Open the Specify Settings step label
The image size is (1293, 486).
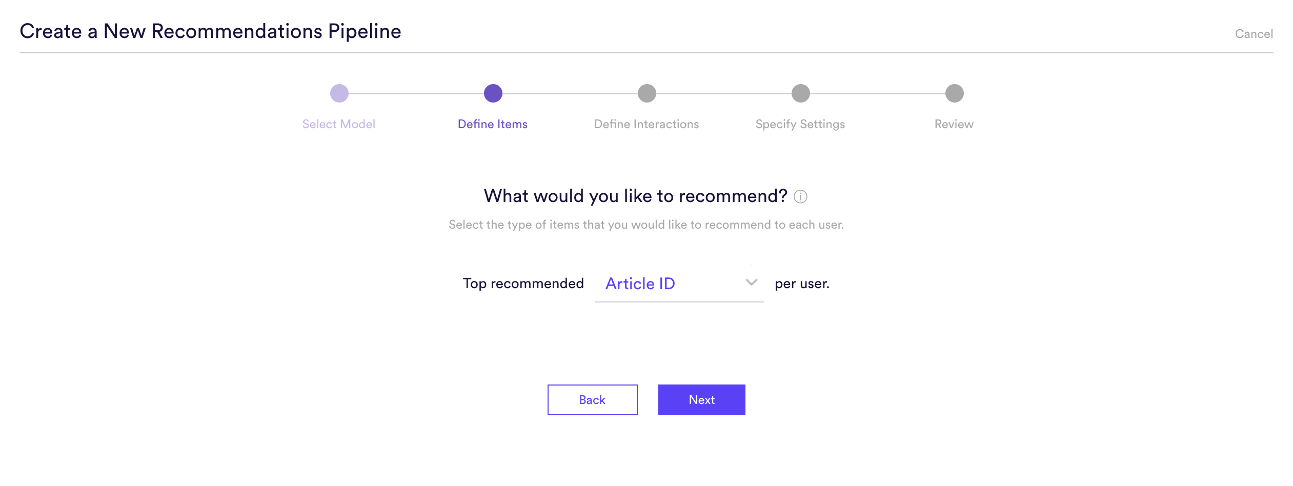click(800, 125)
